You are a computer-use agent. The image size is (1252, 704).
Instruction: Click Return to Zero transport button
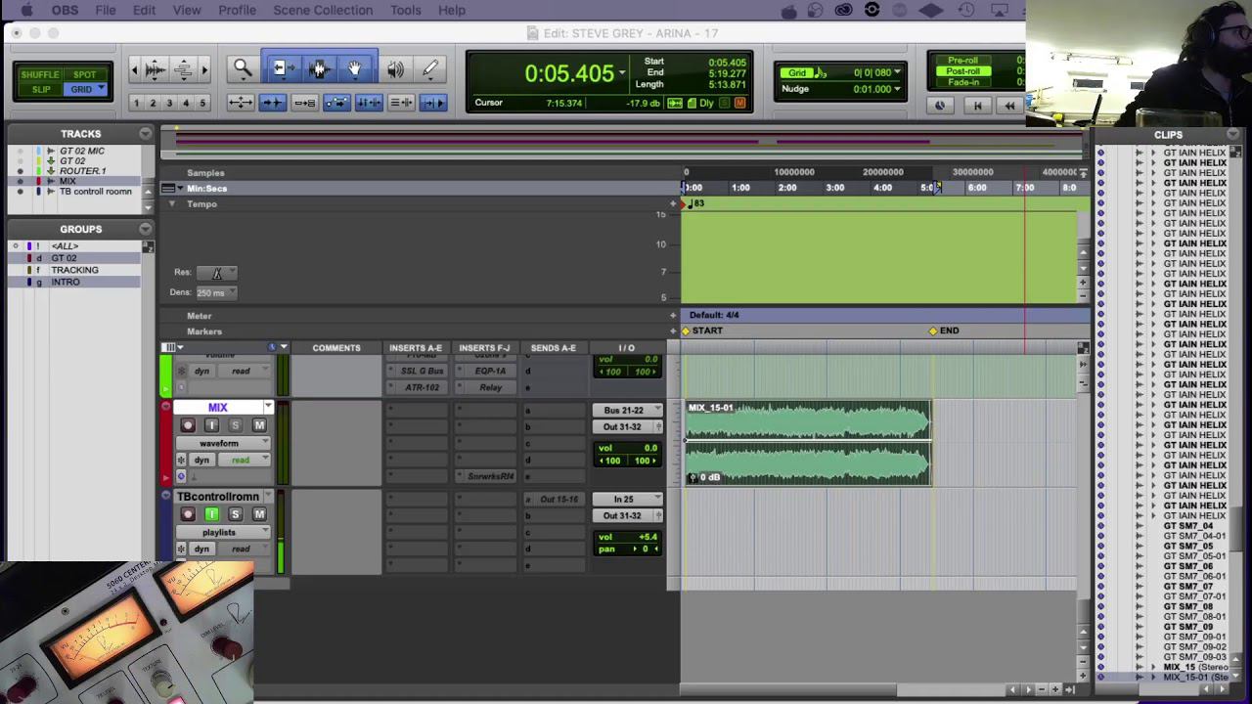coord(977,106)
